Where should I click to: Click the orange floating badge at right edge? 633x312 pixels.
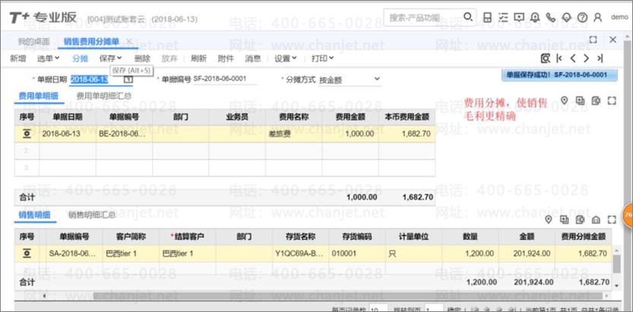(x=628, y=216)
